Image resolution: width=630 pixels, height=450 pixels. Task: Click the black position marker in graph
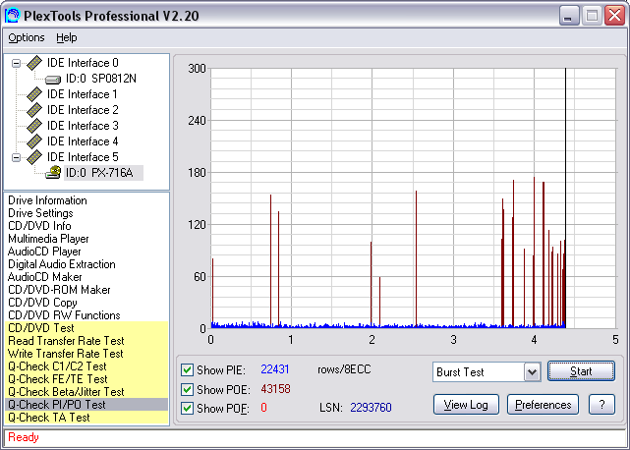(565, 198)
